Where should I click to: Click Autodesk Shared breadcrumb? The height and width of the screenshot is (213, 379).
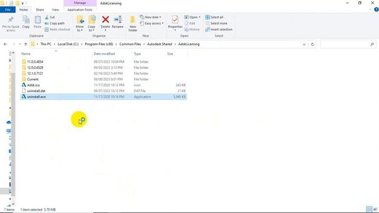[159, 44]
